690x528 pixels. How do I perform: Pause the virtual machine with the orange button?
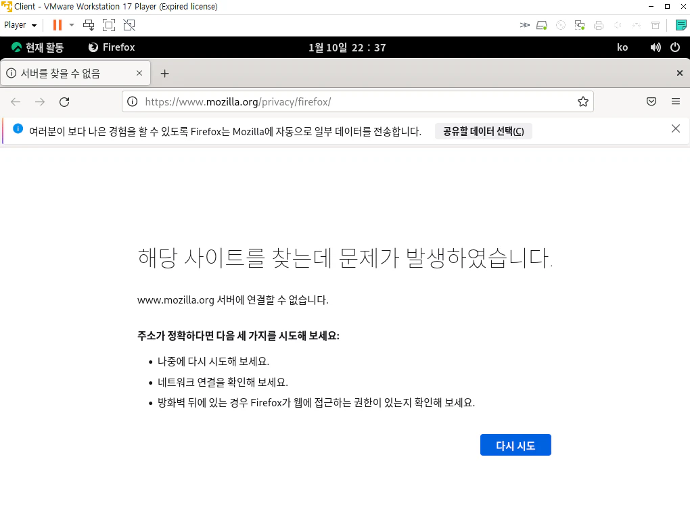pyautogui.click(x=57, y=25)
